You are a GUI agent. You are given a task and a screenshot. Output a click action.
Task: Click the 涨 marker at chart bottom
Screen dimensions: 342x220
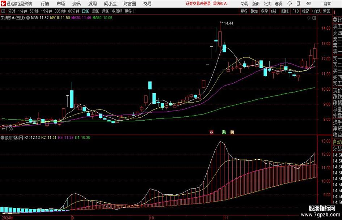(211, 132)
